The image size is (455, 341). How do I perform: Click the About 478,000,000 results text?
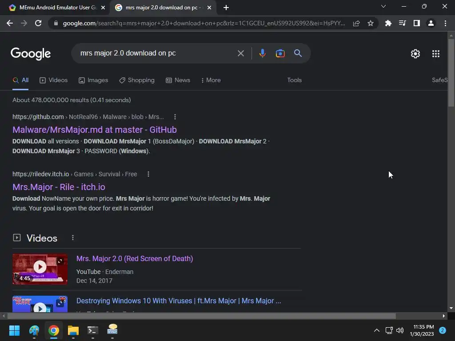pyautogui.click(x=72, y=100)
